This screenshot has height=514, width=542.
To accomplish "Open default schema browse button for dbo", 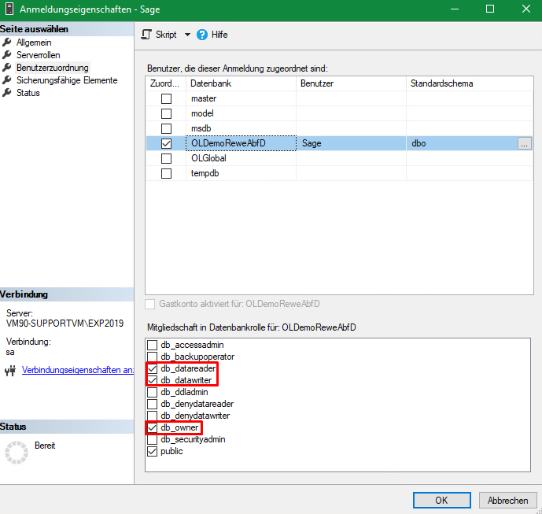I will (525, 144).
